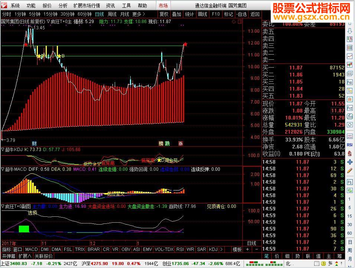Click the orange 自 watchlist icon
Image resolution: width=355 pixels, height=268 pixels.
(350, 99)
